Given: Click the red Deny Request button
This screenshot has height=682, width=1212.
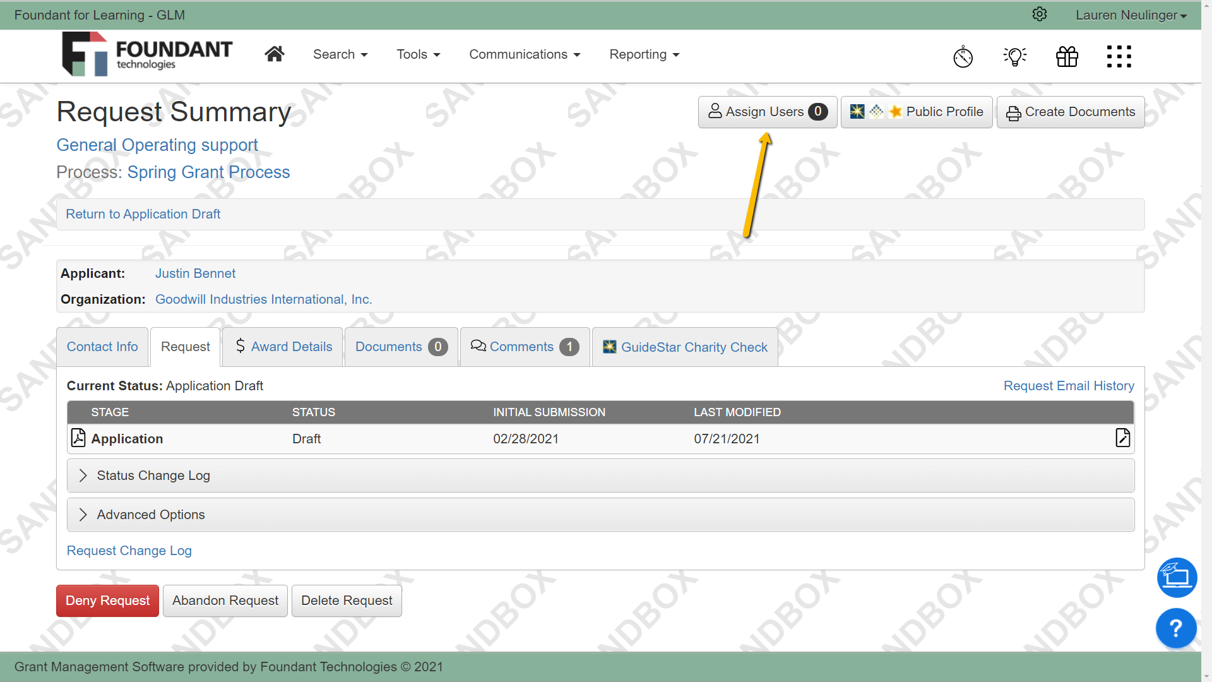Looking at the screenshot, I should [x=107, y=601].
